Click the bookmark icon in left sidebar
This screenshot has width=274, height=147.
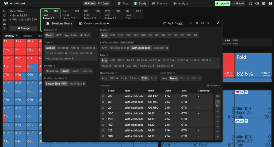tap(4, 11)
